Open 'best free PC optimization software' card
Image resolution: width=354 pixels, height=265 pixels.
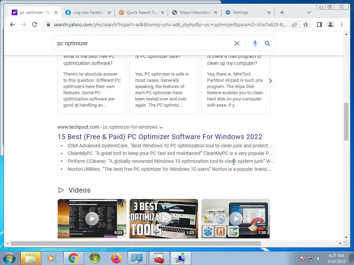pyautogui.click(x=92, y=85)
